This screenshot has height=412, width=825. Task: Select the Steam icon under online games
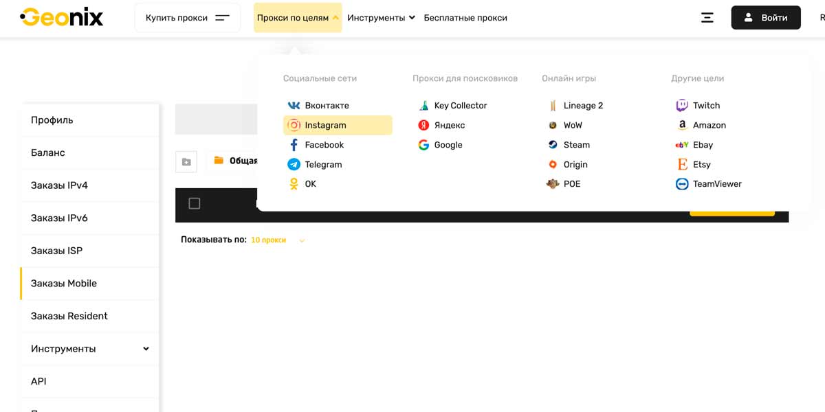553,145
